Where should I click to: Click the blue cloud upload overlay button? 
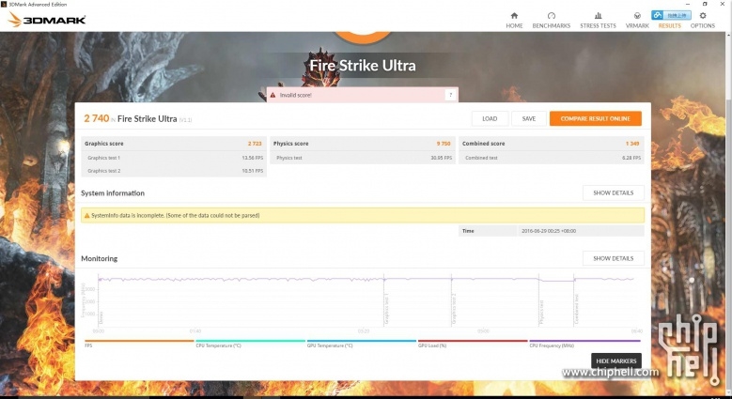point(671,15)
